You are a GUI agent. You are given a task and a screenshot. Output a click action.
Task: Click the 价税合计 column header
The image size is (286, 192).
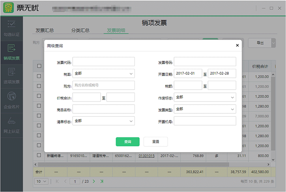tap(260, 66)
